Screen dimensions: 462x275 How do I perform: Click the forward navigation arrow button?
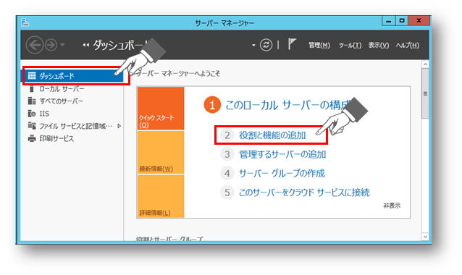click(x=51, y=45)
